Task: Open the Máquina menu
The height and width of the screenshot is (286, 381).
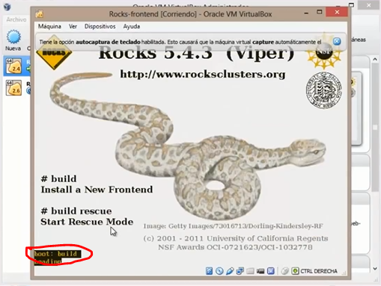Action: click(x=49, y=26)
